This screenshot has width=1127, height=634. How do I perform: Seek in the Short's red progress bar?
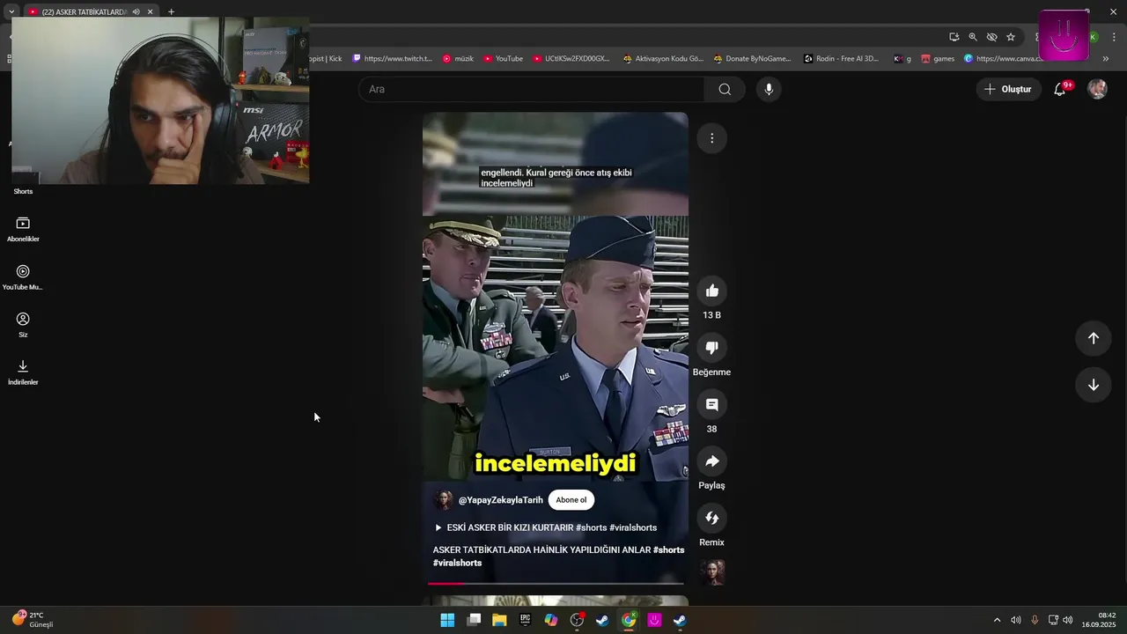point(556,583)
